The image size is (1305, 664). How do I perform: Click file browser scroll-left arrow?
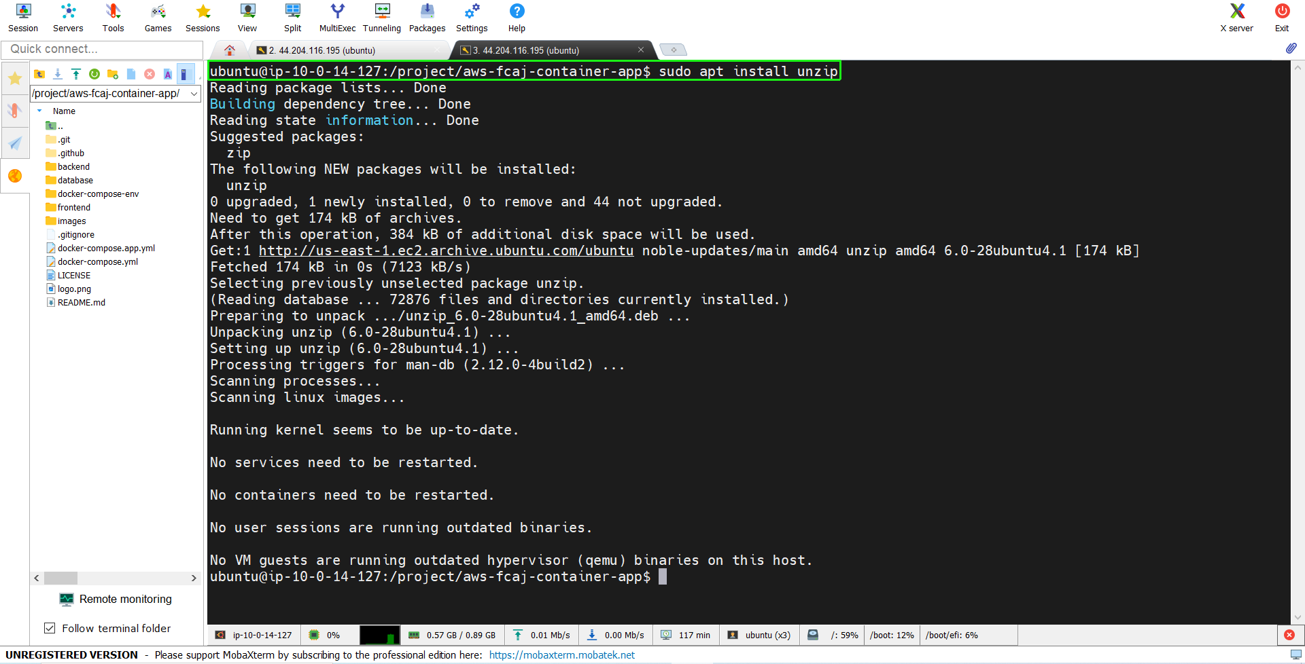pos(37,578)
